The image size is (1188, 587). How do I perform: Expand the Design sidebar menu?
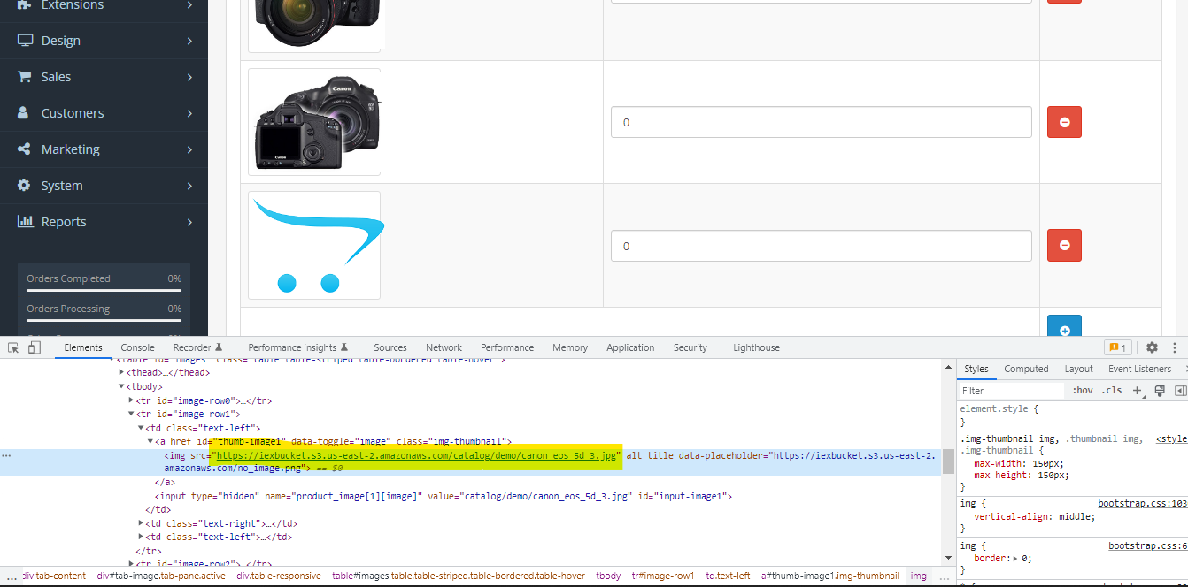pyautogui.click(x=189, y=41)
